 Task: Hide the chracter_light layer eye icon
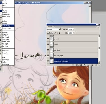click(x=48, y=55)
